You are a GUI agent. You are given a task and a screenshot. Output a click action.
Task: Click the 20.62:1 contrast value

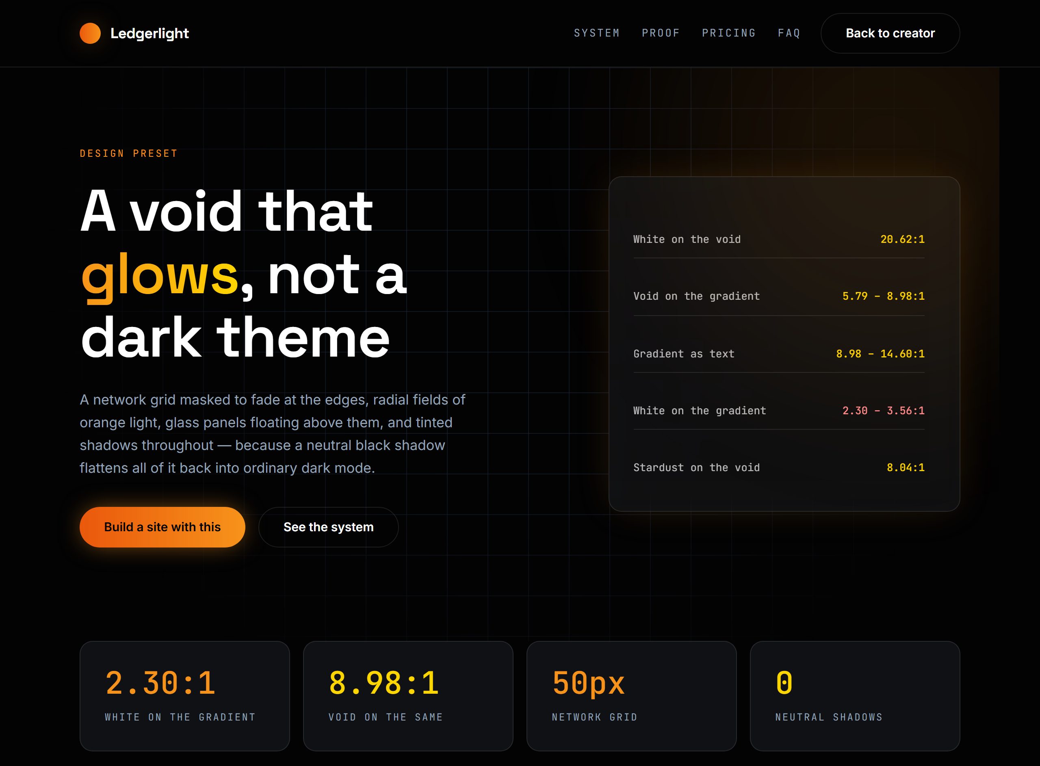click(902, 239)
